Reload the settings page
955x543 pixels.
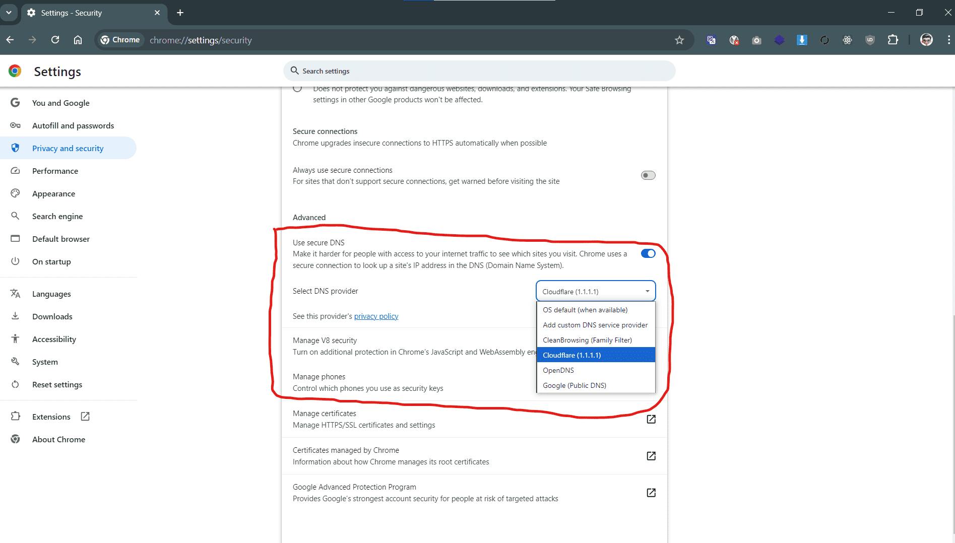click(55, 40)
